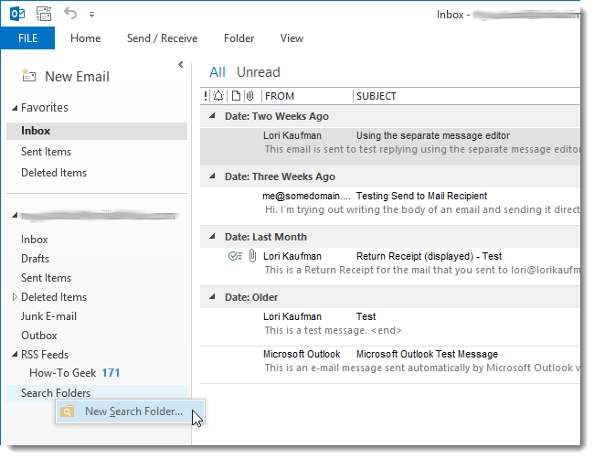Sort by the Attachment paperclip column
Viewport: 594px width, 459px height.
pos(250,96)
